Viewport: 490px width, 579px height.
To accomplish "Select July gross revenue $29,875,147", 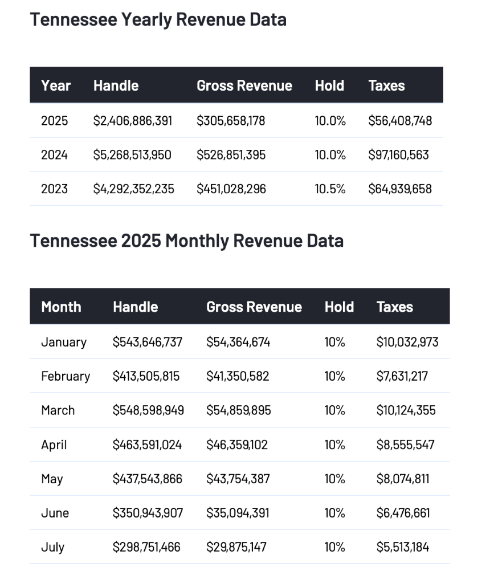I will (x=236, y=547).
